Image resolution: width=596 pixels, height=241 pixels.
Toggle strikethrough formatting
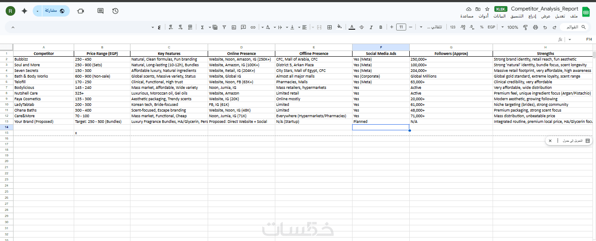[x=361, y=27]
